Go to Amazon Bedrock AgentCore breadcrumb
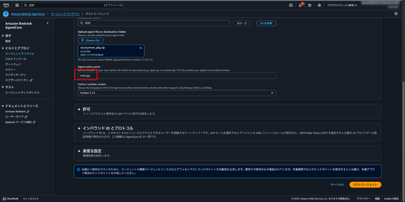405x202 pixels. (x=28, y=14)
